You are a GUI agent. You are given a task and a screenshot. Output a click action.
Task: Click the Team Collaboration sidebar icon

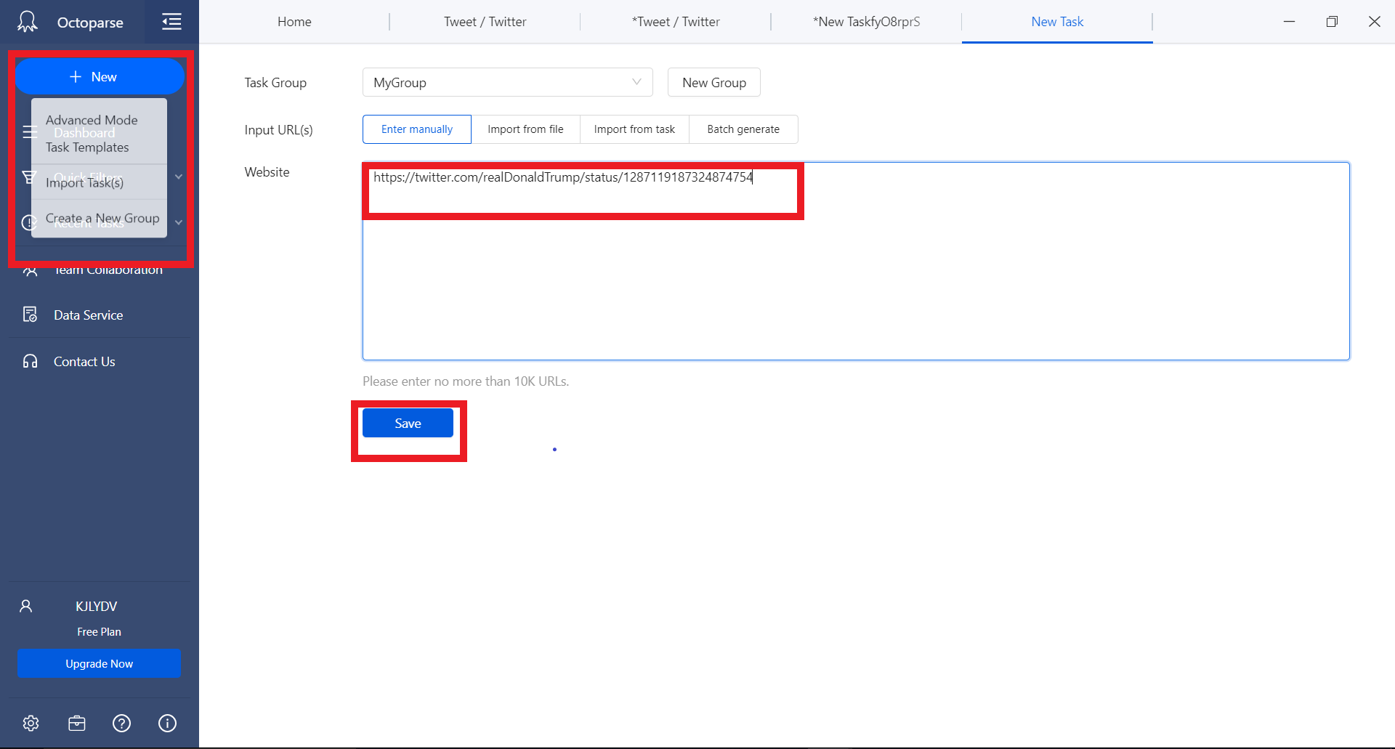point(30,271)
